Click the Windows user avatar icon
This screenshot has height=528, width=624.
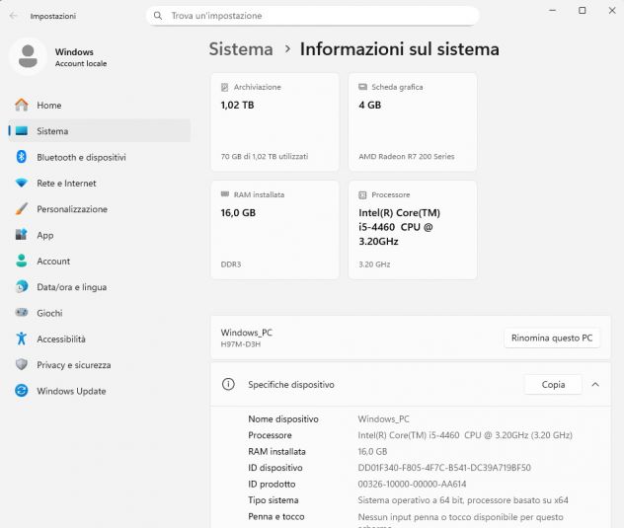coord(28,56)
